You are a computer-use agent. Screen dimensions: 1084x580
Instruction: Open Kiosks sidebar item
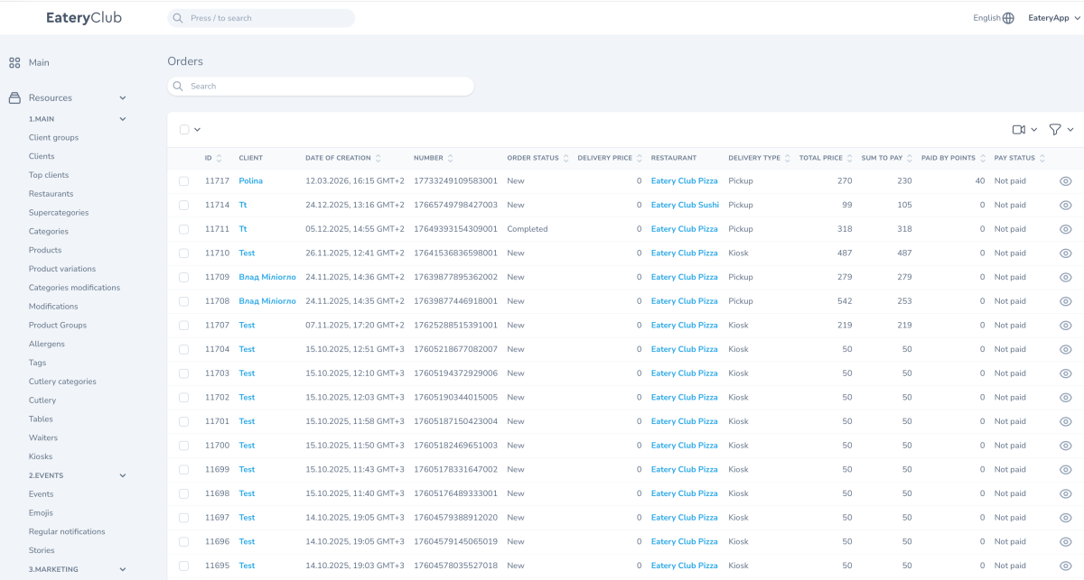[41, 456]
